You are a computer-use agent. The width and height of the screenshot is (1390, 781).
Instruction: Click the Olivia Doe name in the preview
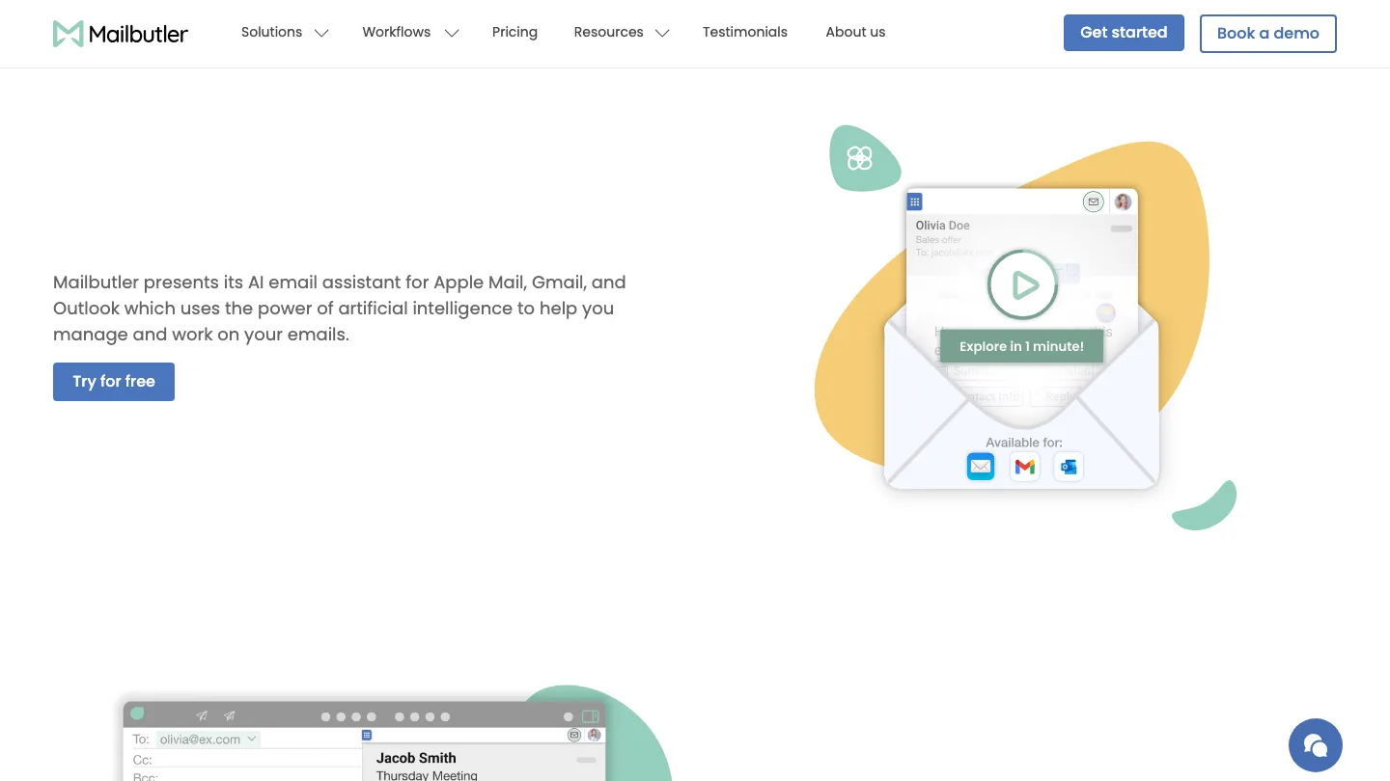(943, 226)
